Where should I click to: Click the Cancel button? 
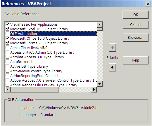click(x=136, y=25)
